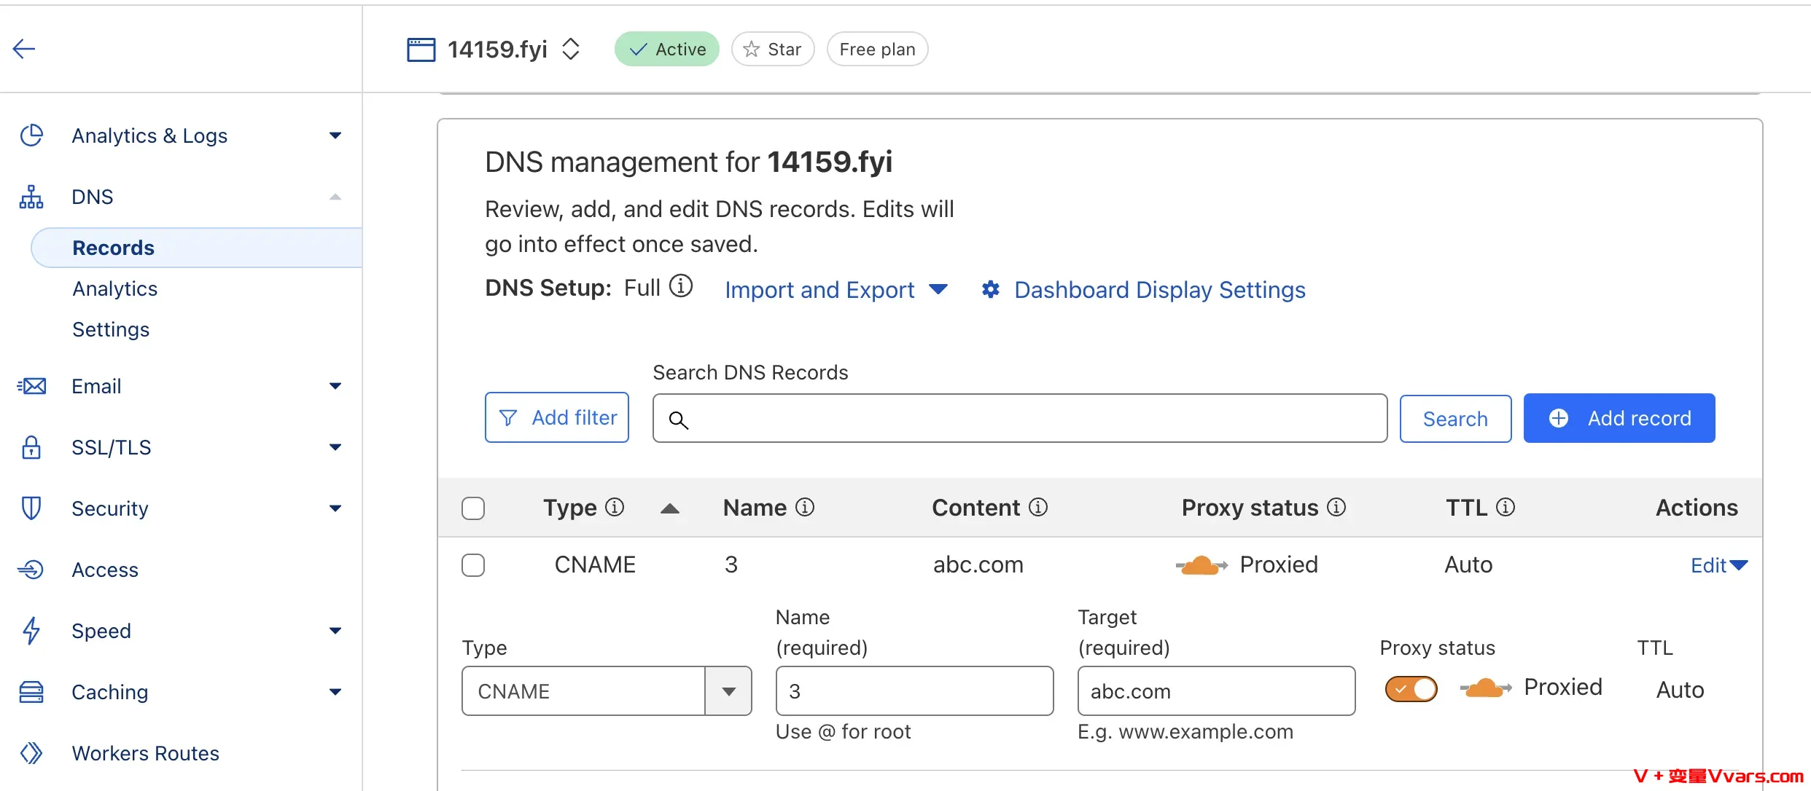Click the Search button

pos(1455,419)
